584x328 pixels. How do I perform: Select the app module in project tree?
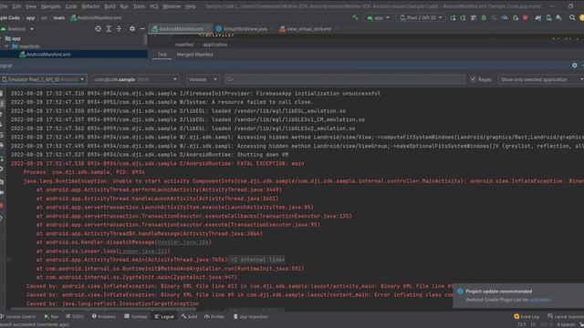tap(13, 38)
